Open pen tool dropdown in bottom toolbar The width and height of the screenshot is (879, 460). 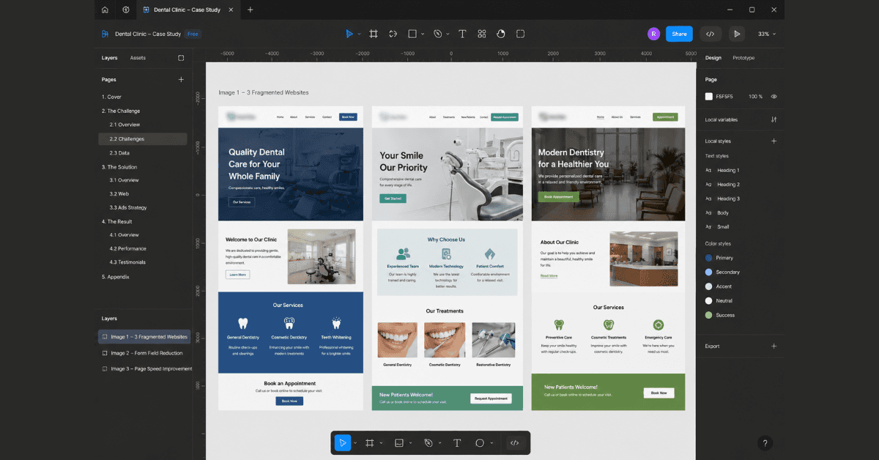click(x=440, y=443)
